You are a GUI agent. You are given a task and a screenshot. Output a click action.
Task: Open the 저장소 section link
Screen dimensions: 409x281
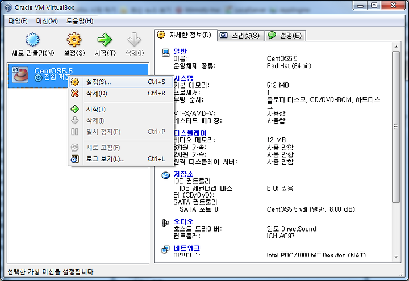point(183,174)
